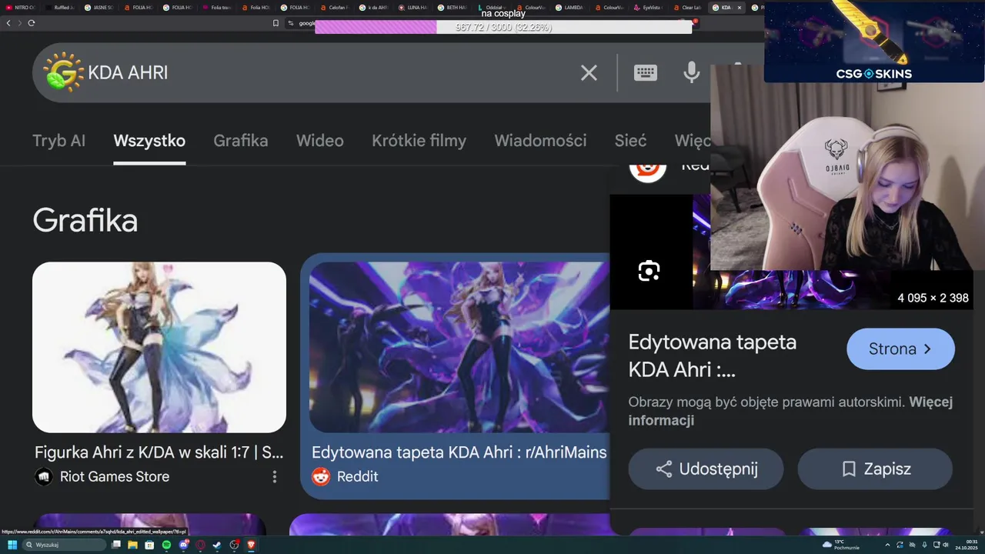
Task: Click the Strona button in the preview panel
Action: [x=900, y=349]
